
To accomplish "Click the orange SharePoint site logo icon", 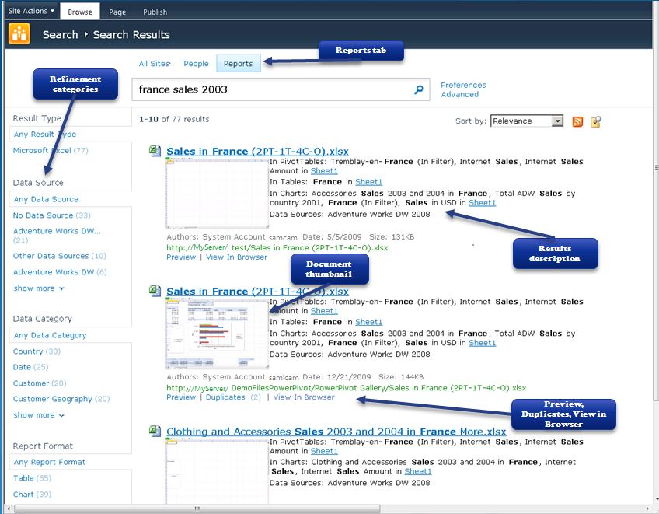I will (x=19, y=34).
